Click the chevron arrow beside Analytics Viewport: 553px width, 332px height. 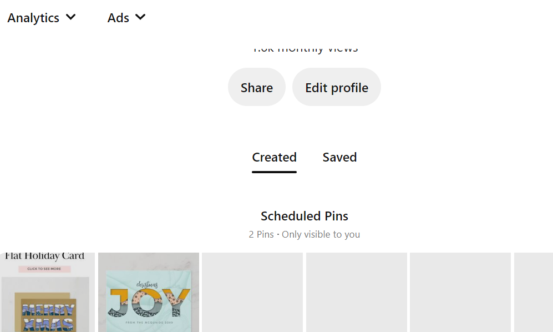pyautogui.click(x=70, y=17)
